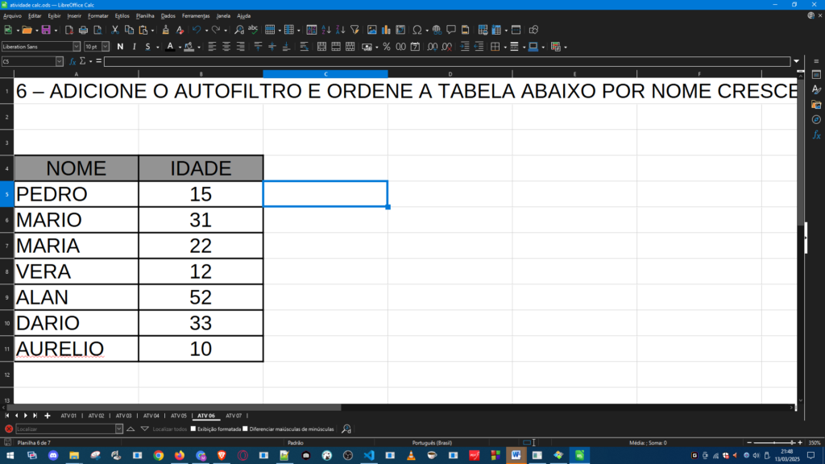Image resolution: width=825 pixels, height=464 pixels.
Task: Sort ascending using the A-Z toolbar icon
Action: click(x=327, y=30)
